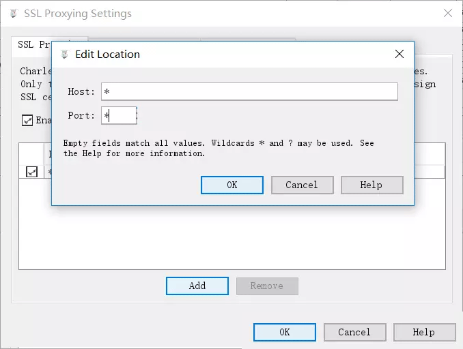
Task: Open Help in SSL Proxying Settings window
Action: click(423, 332)
